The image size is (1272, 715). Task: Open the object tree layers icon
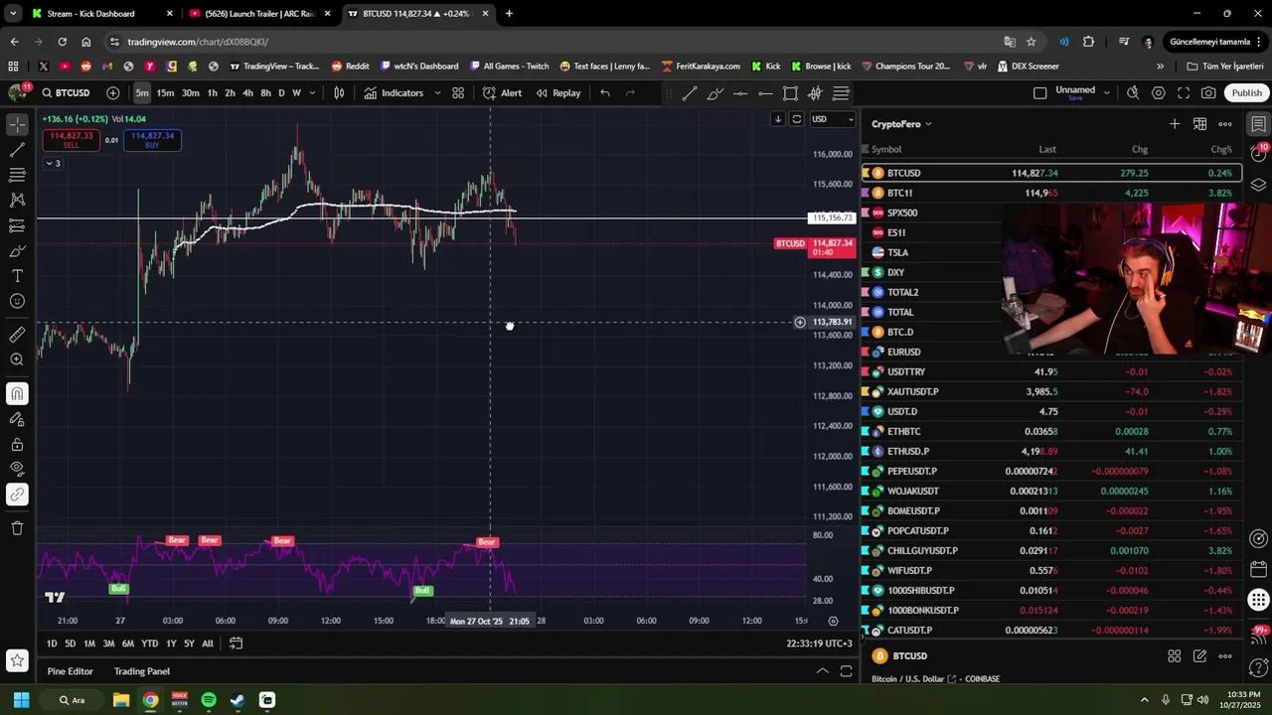[1258, 185]
